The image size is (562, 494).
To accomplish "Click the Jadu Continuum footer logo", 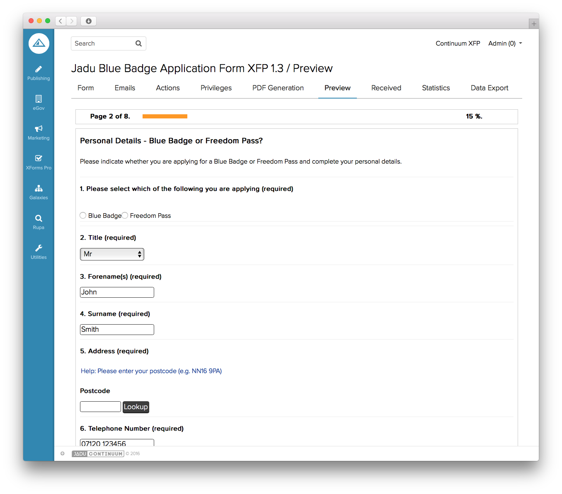I will click(x=98, y=454).
